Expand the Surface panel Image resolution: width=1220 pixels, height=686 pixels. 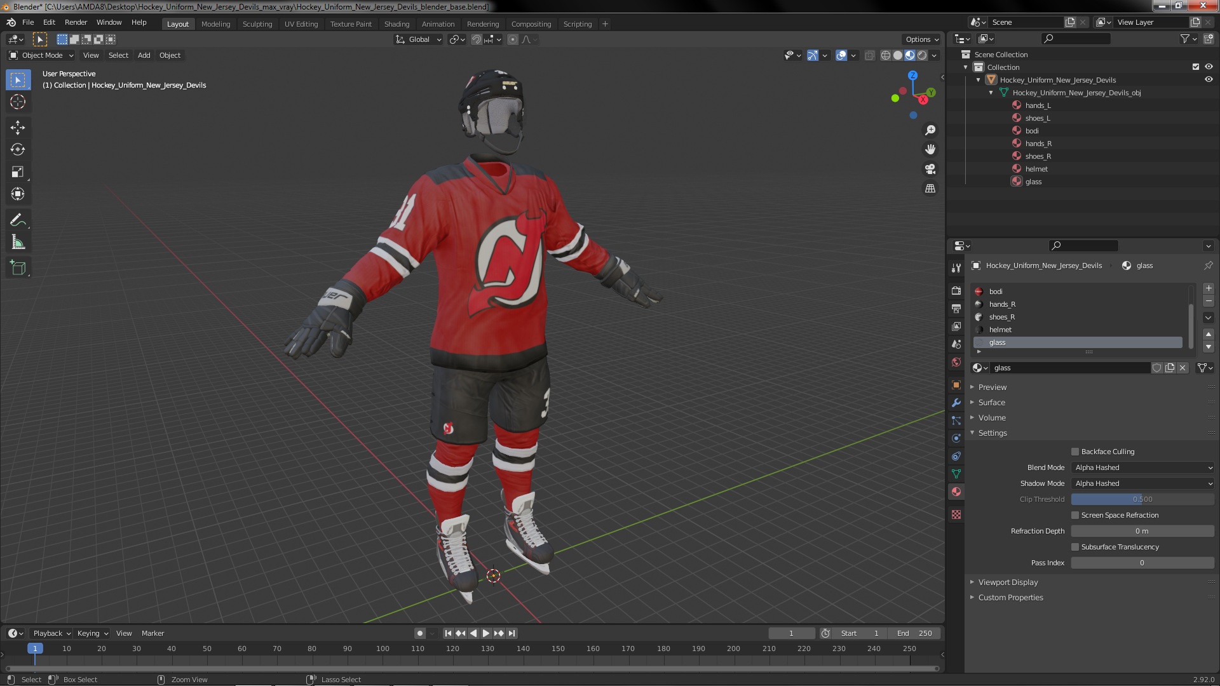[x=991, y=403]
